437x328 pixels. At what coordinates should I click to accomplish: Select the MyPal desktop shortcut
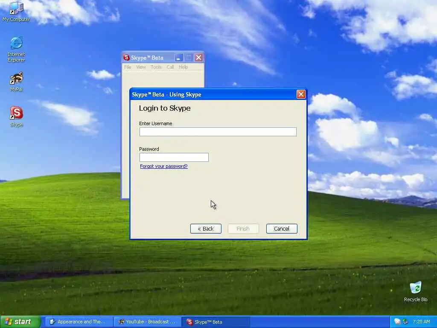(x=16, y=82)
